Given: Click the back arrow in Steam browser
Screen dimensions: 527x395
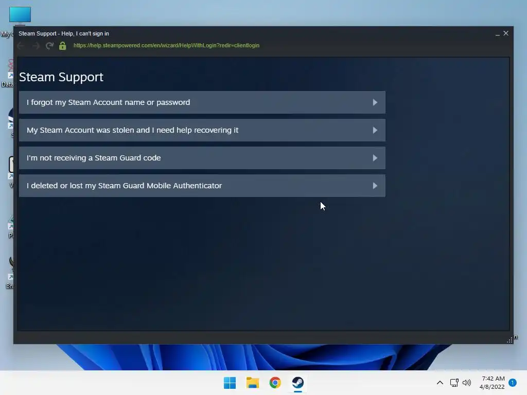Looking at the screenshot, I should tap(20, 46).
